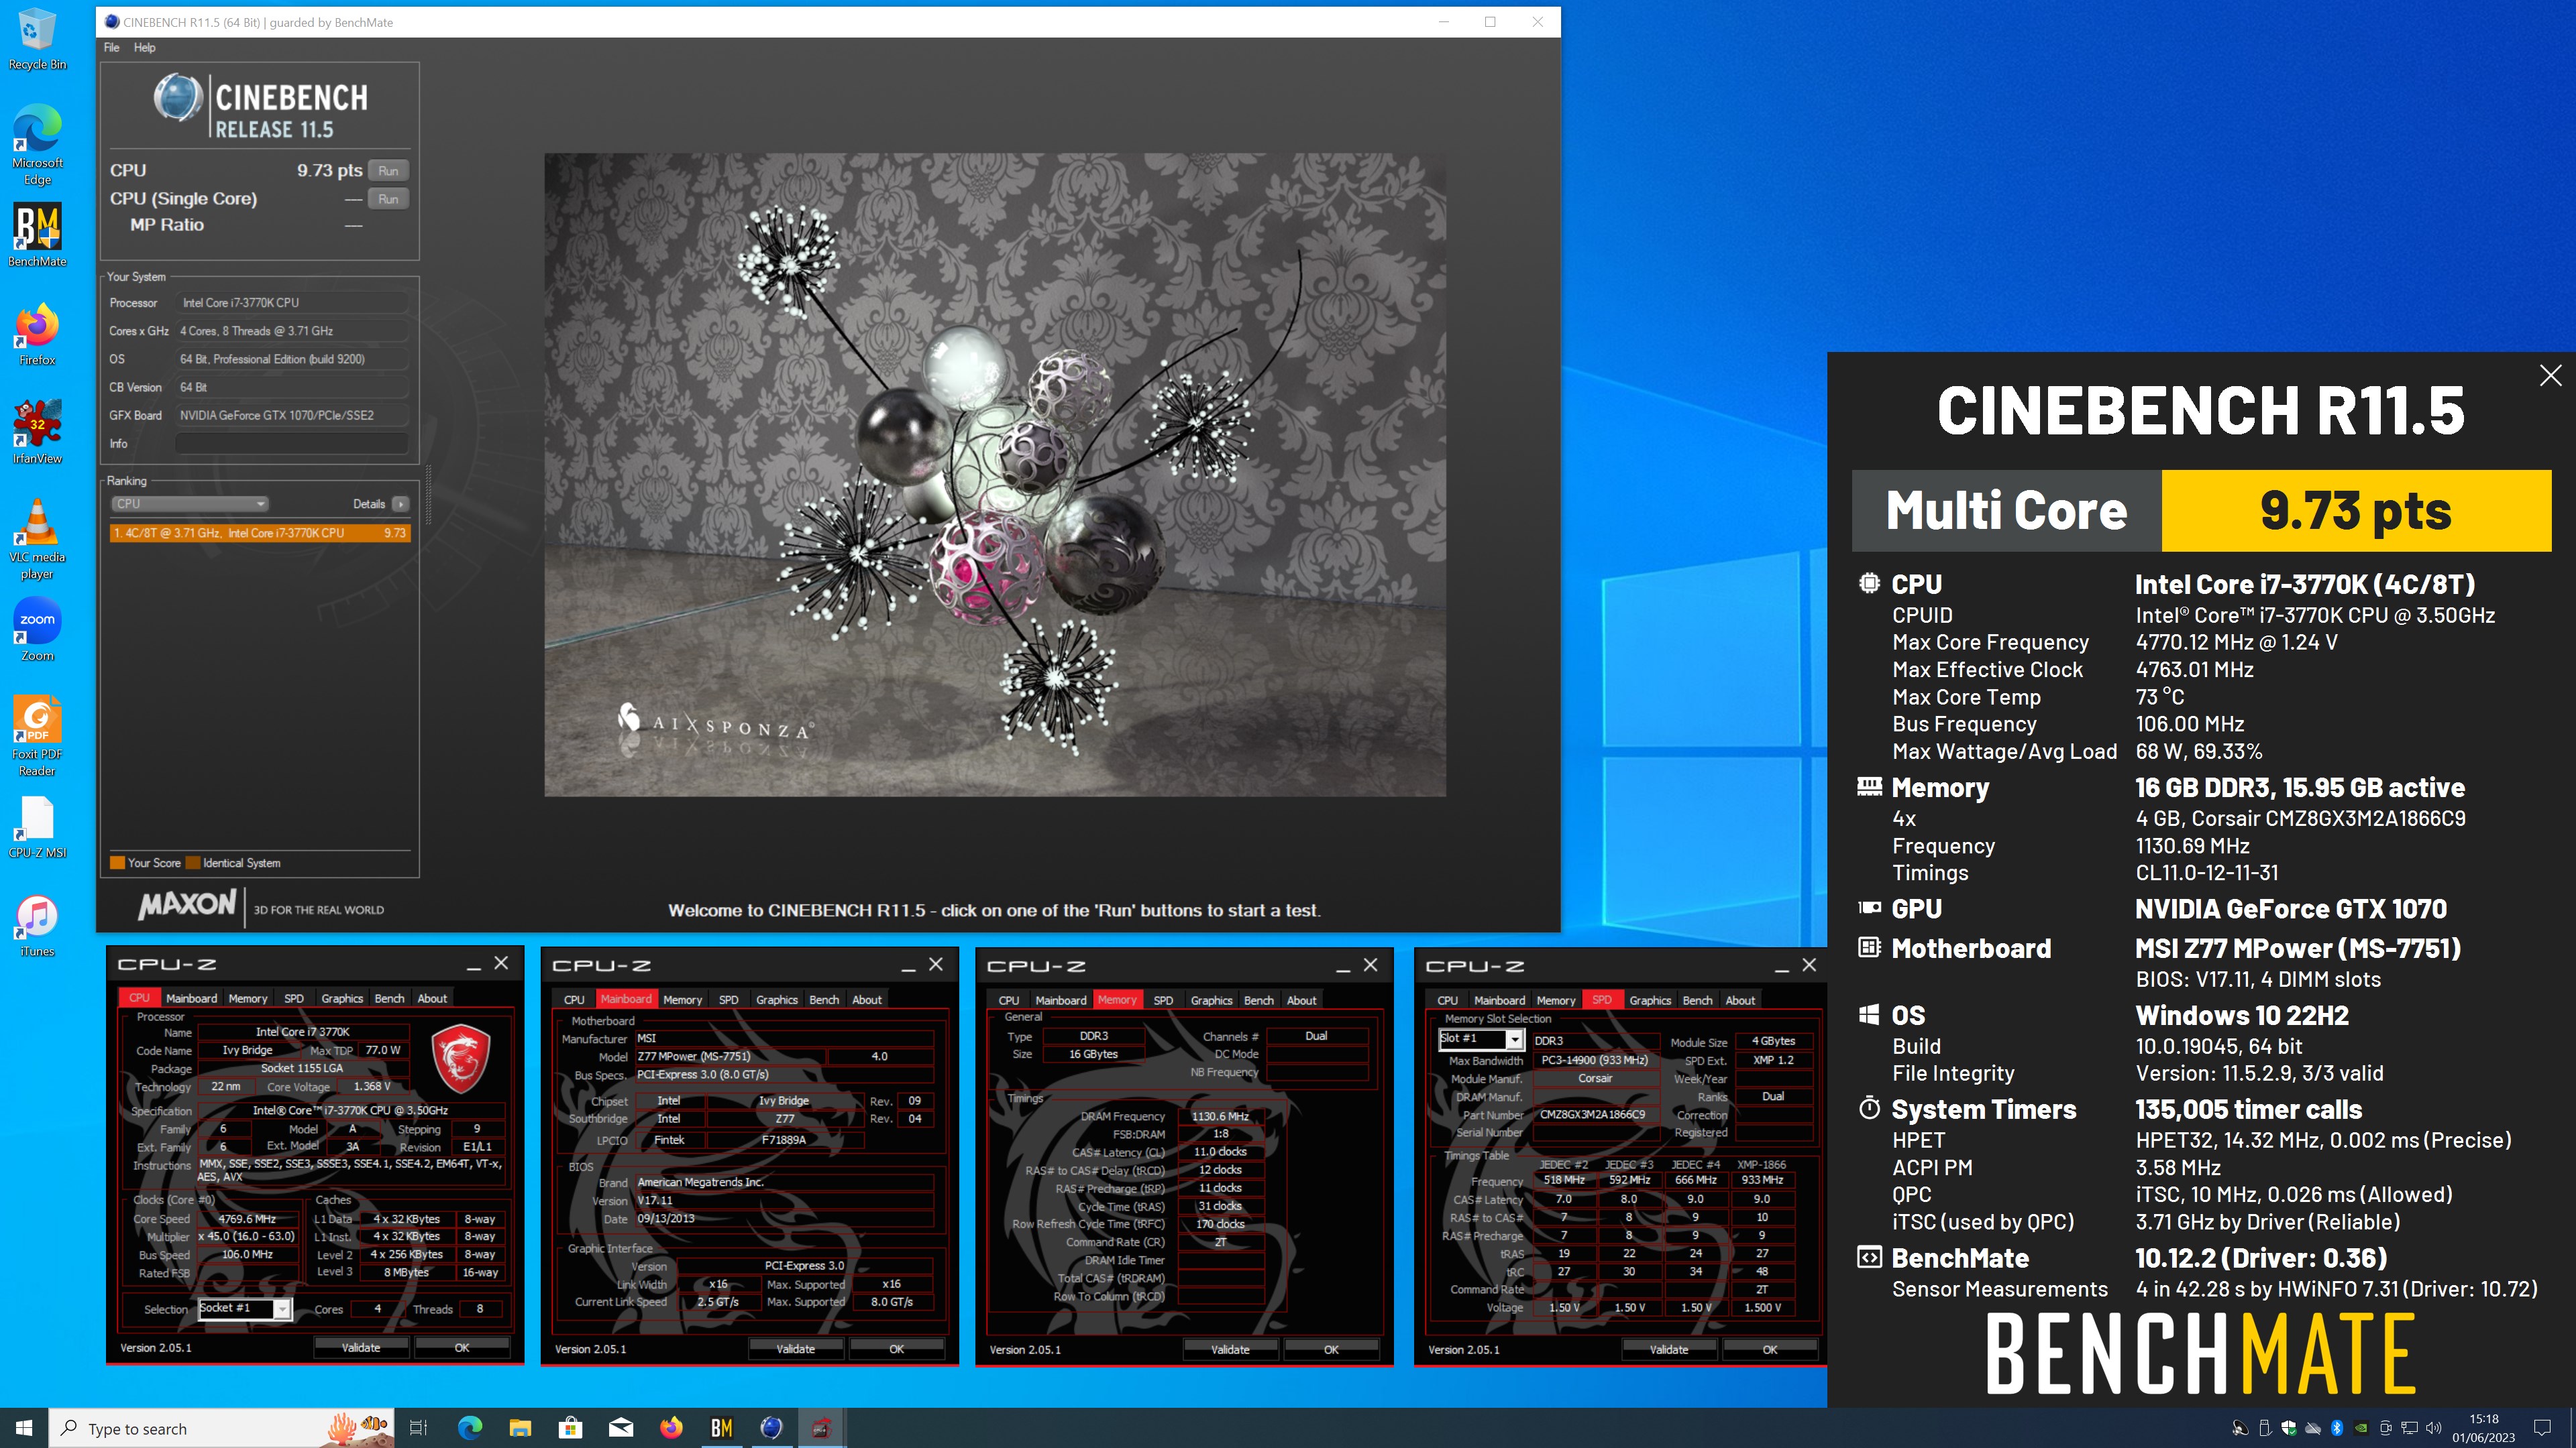2576x1448 pixels.
Task: Select the 4C/8T i7-3770K ranking entry
Action: [x=260, y=533]
